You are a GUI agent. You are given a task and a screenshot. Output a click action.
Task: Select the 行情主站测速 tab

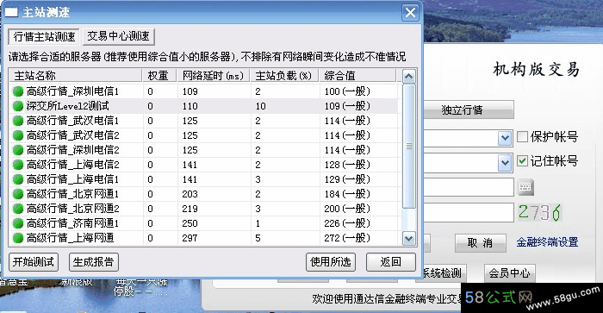coord(44,36)
